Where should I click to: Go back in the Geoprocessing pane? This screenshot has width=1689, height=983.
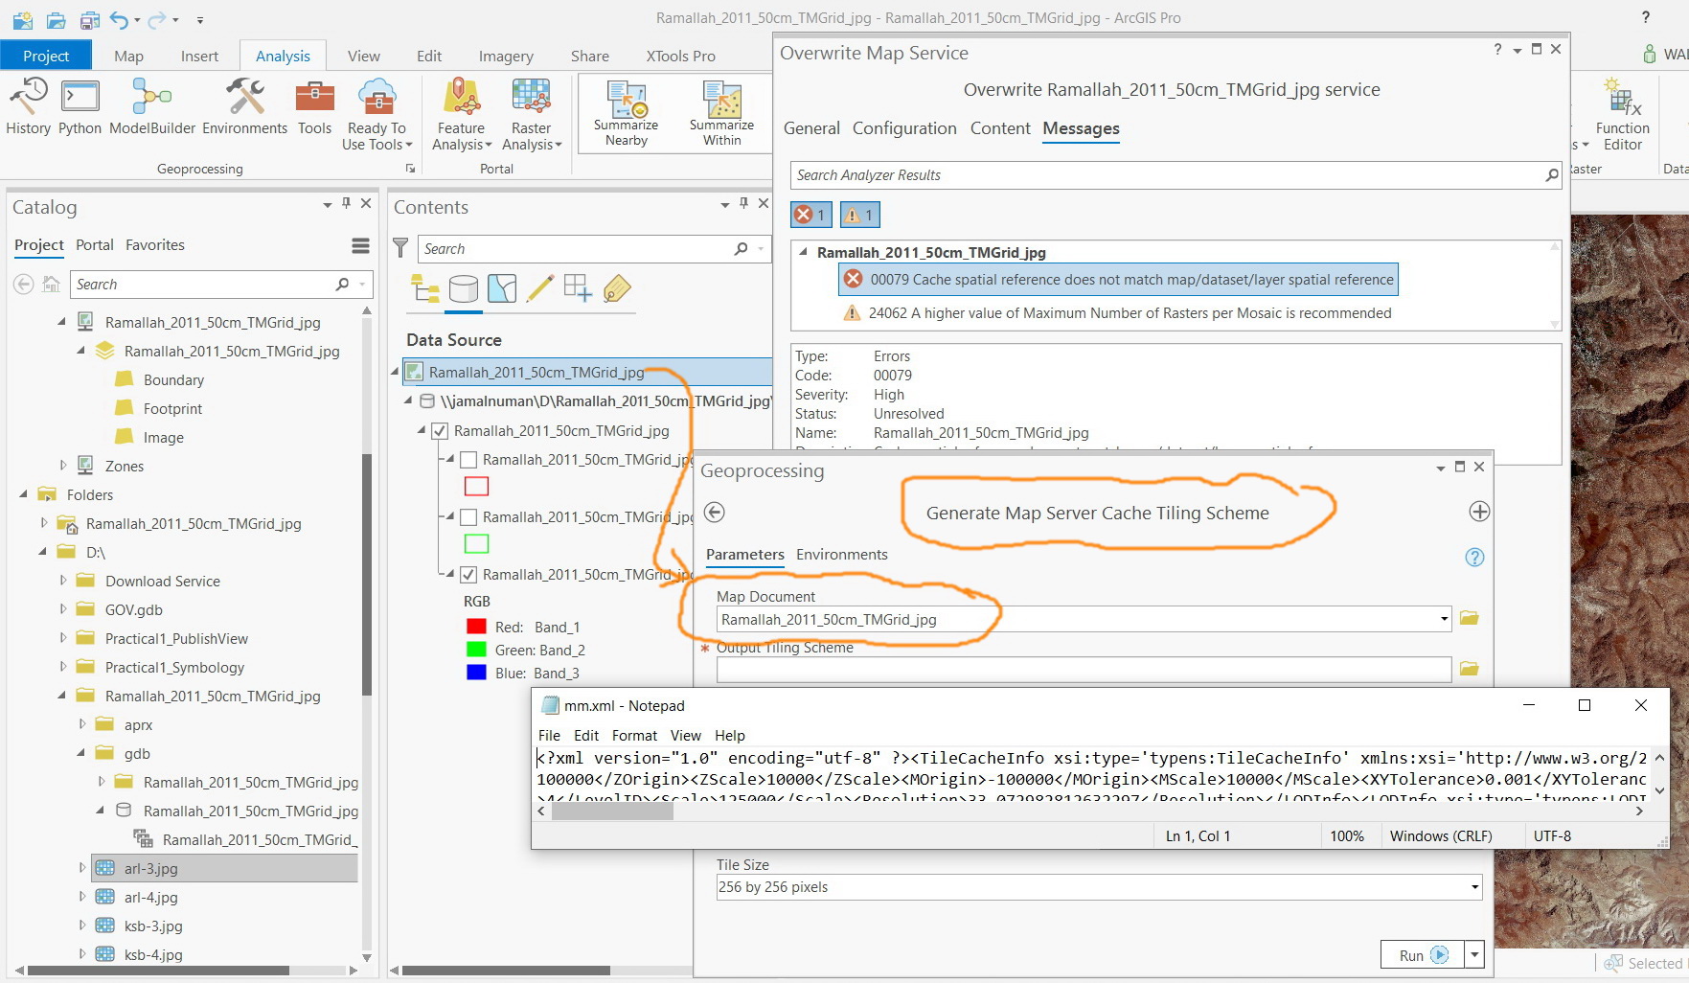(x=715, y=512)
